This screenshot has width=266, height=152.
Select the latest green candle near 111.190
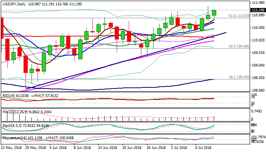pyautogui.click(x=214, y=13)
